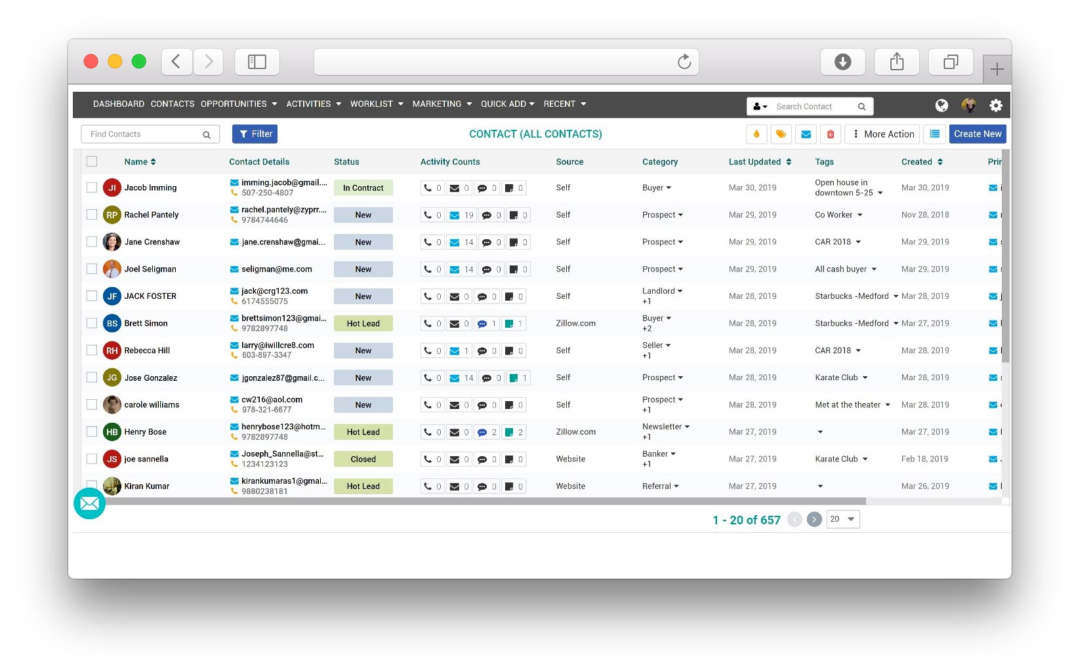
Task: Click the red delete trash icon
Action: tap(831, 134)
